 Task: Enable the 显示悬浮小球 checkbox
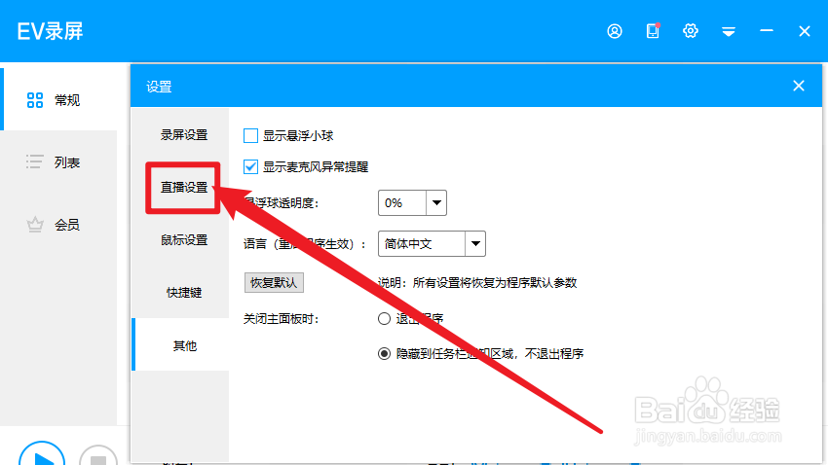[250, 136]
